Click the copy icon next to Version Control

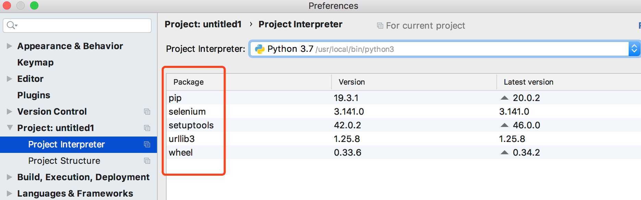(147, 112)
